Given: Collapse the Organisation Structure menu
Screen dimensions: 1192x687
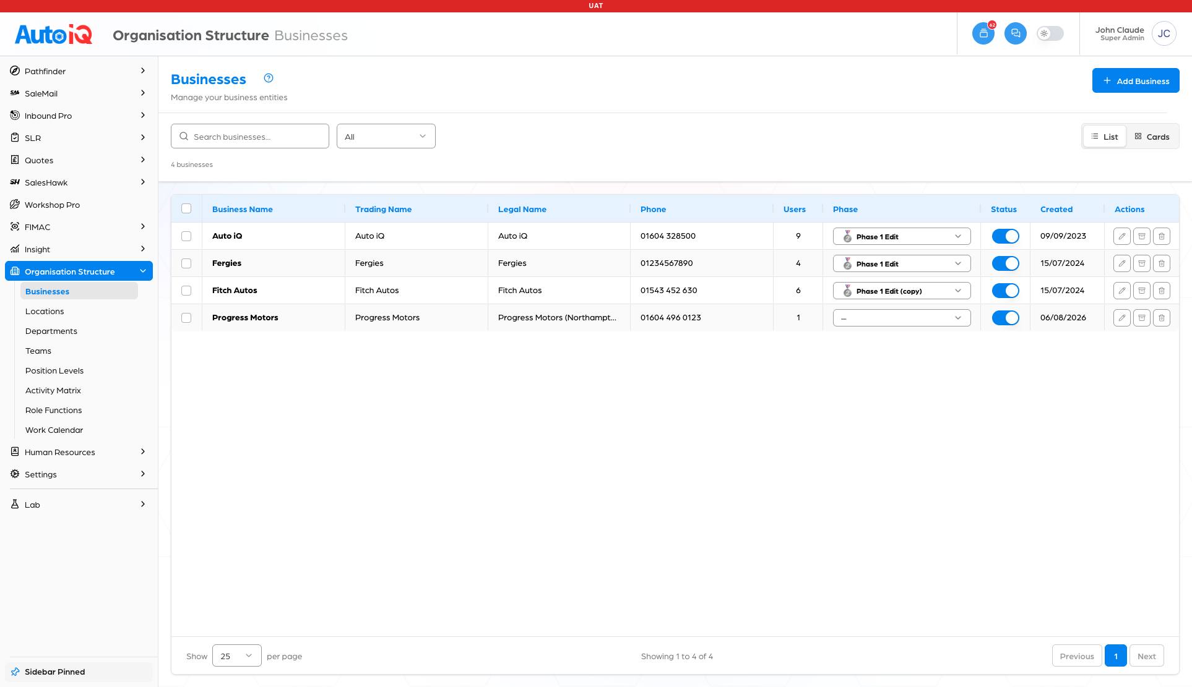Looking at the screenshot, I should point(79,271).
